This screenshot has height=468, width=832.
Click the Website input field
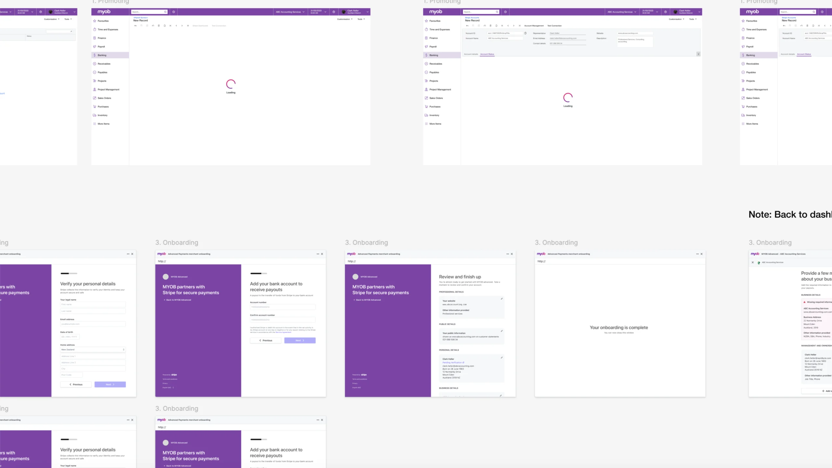[x=635, y=33]
